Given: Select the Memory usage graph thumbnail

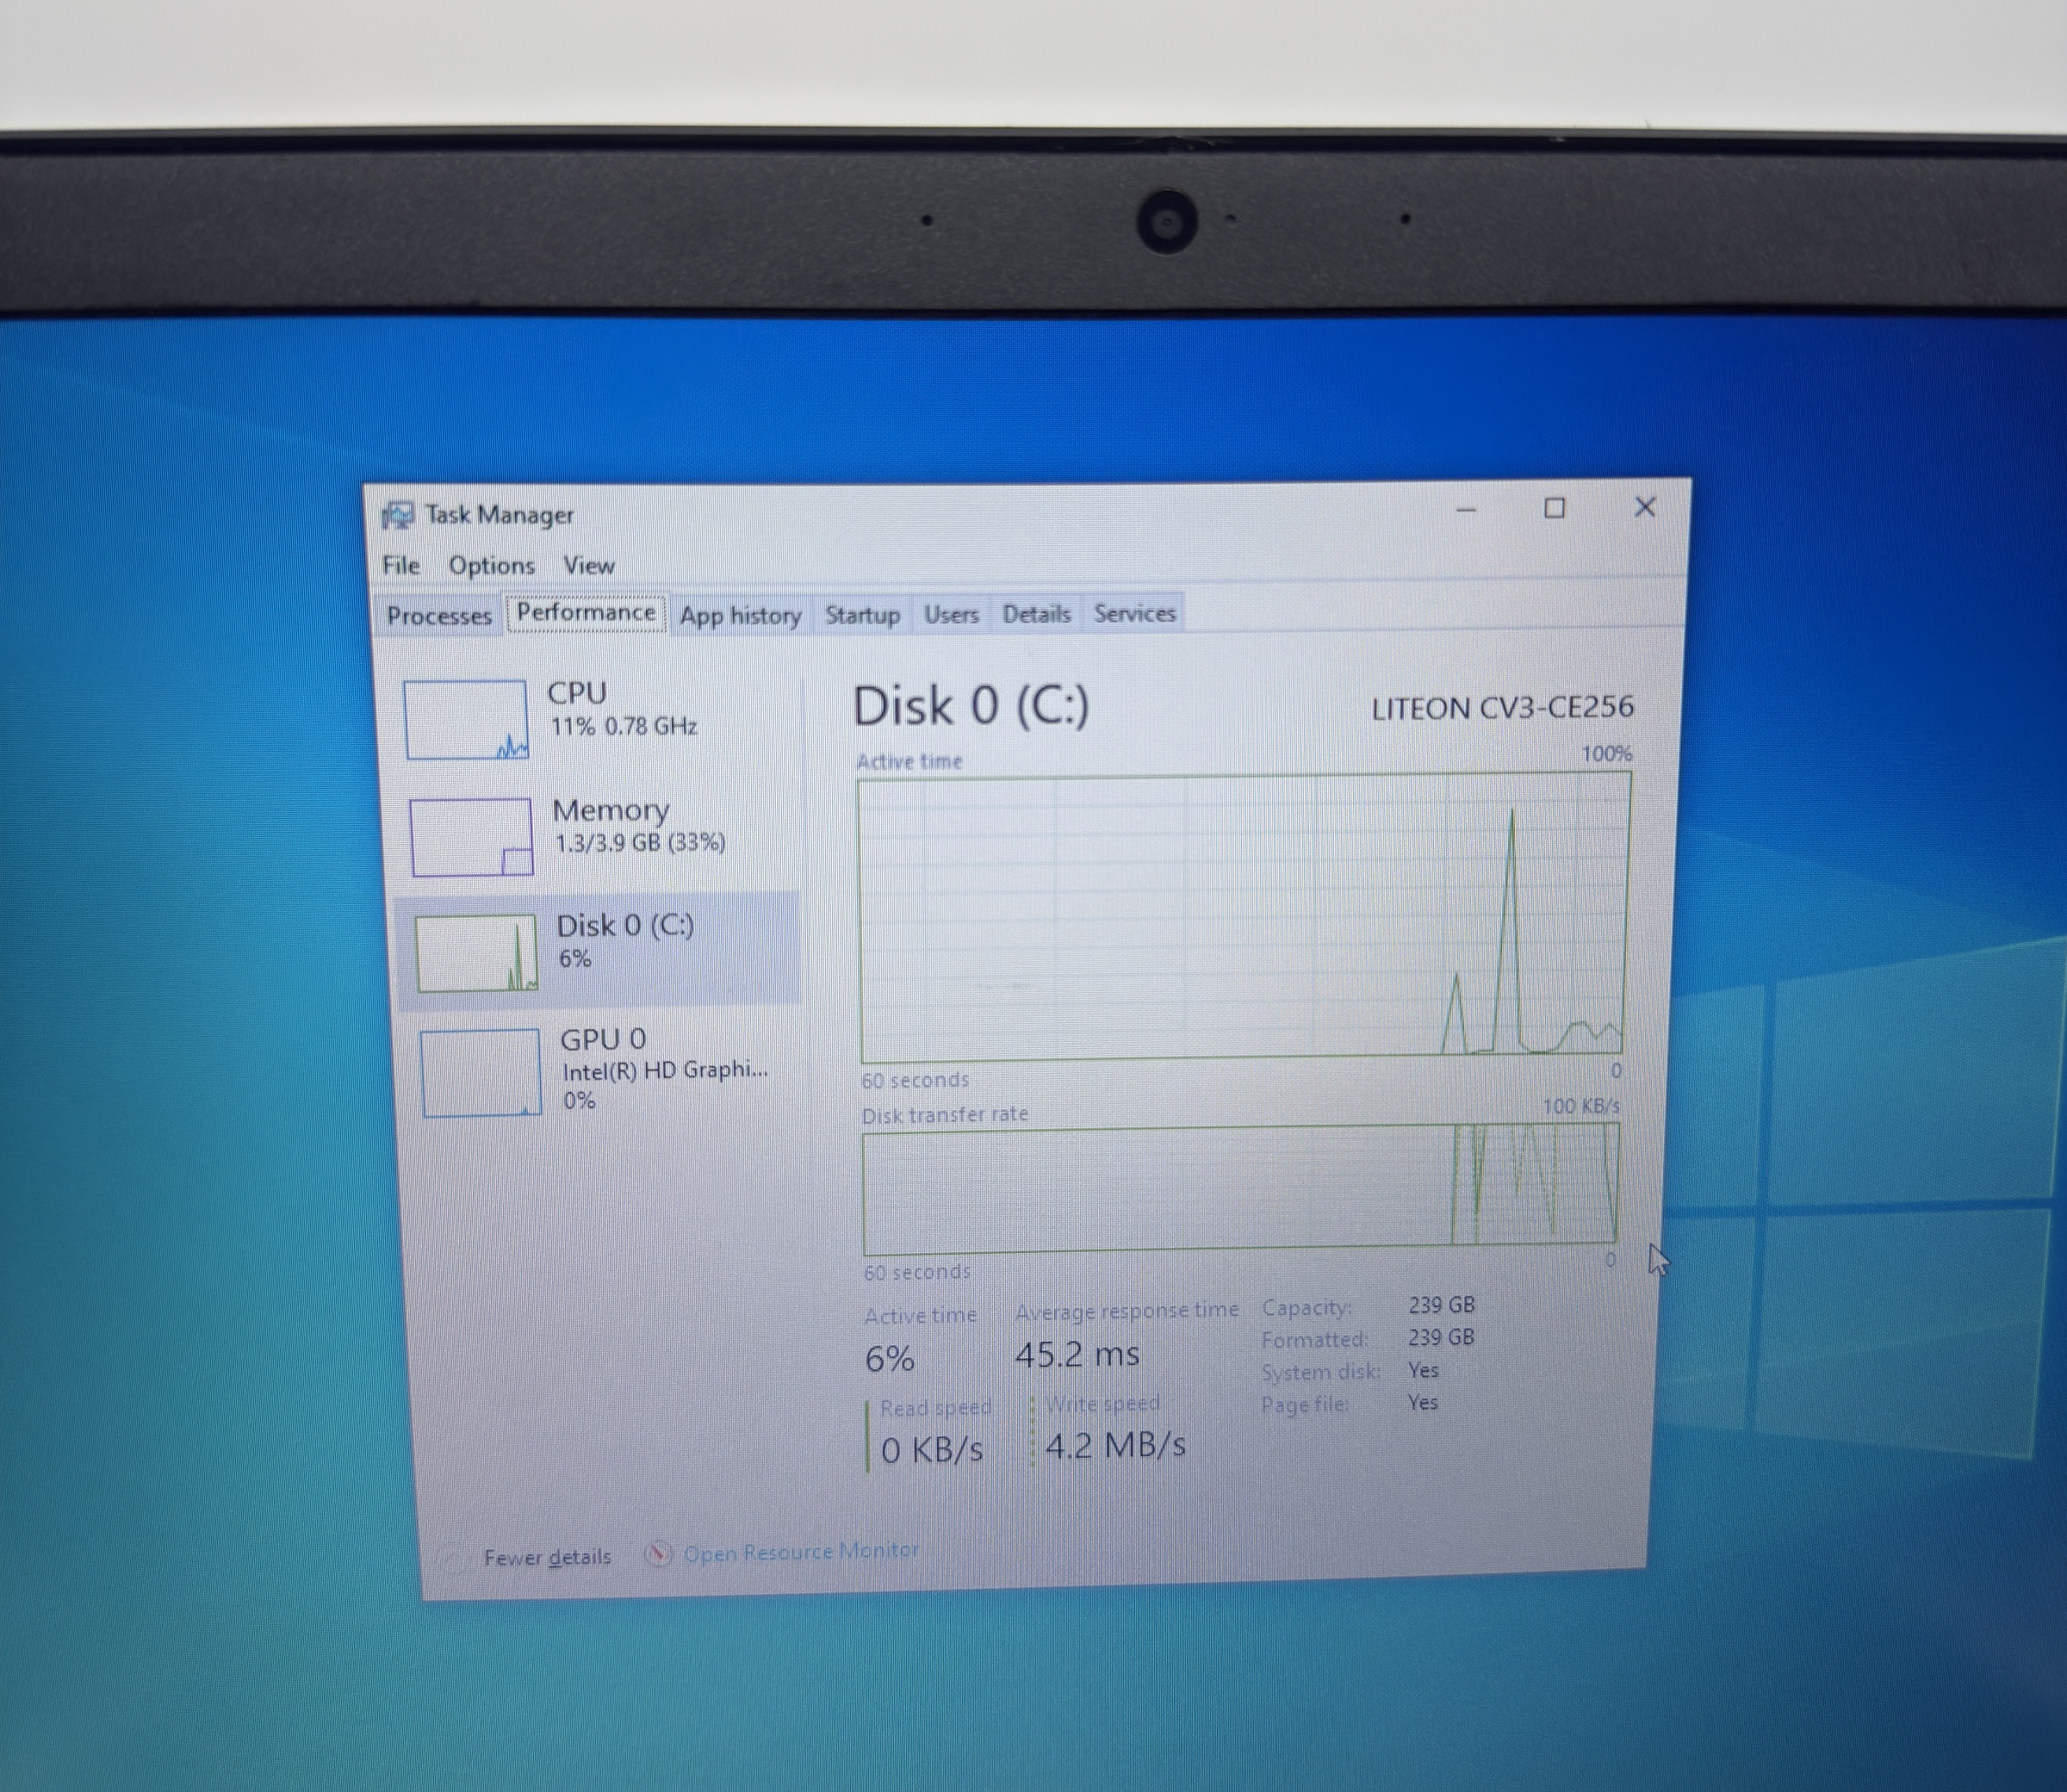Looking at the screenshot, I should pyautogui.click(x=471, y=837).
